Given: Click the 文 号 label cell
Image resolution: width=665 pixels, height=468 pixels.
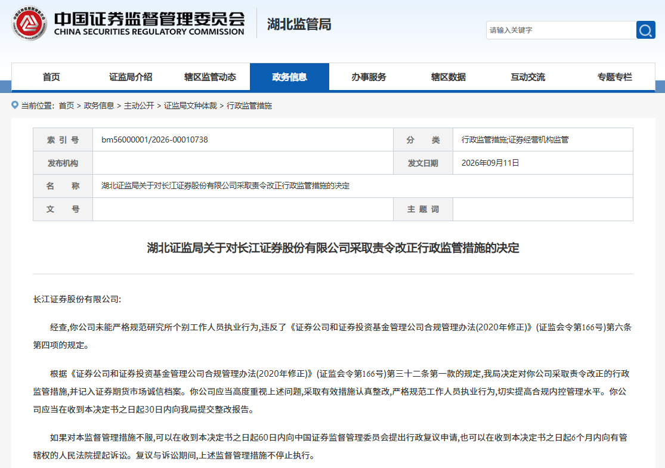Looking at the screenshot, I should point(63,209).
